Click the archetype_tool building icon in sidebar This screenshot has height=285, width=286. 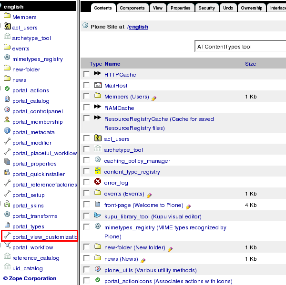coord(7,36)
